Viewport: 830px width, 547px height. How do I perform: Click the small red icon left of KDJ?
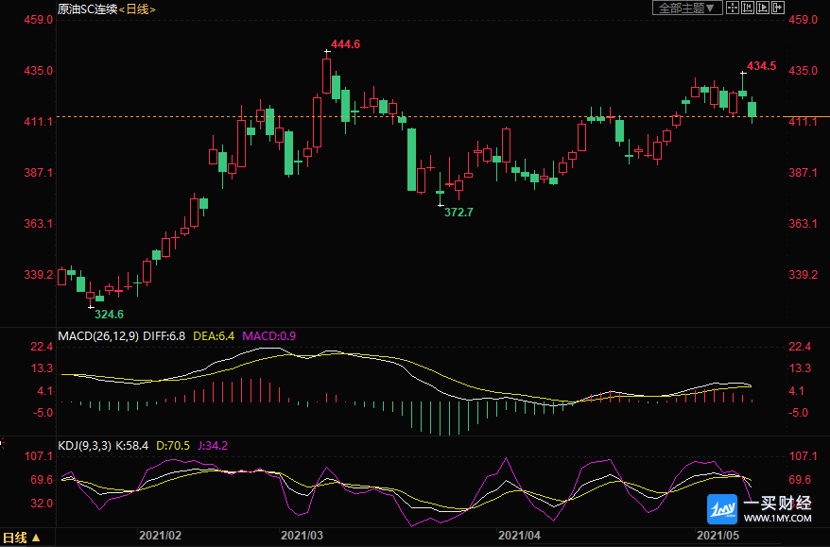point(2,443)
